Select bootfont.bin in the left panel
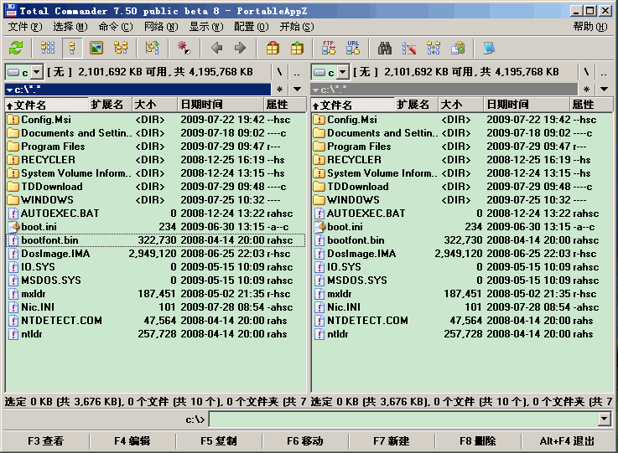This screenshot has width=618, height=453. [x=49, y=240]
